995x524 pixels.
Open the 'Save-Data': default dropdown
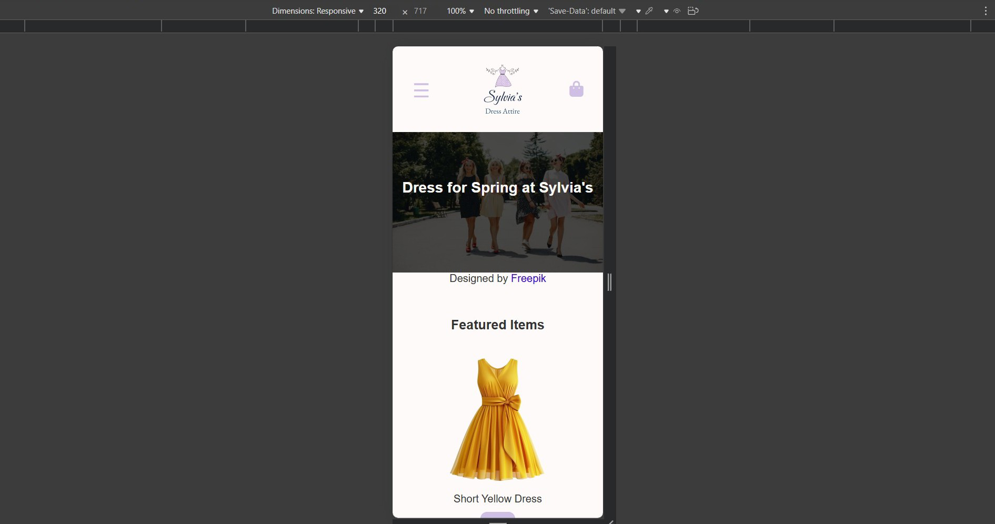[x=586, y=11]
